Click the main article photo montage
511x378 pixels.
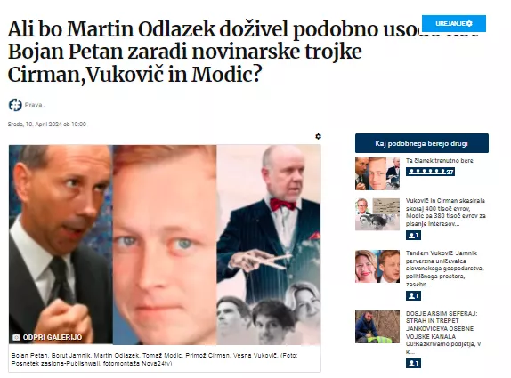pos(165,245)
